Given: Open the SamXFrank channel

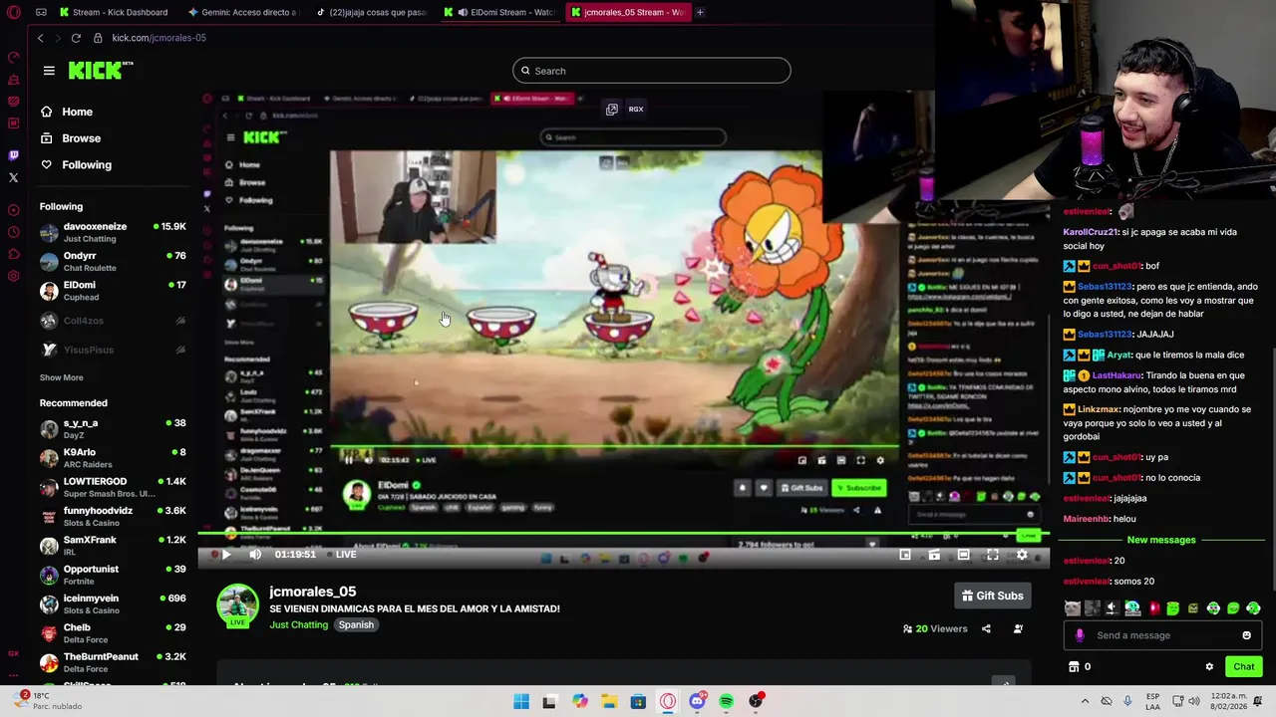Looking at the screenshot, I should (113, 546).
